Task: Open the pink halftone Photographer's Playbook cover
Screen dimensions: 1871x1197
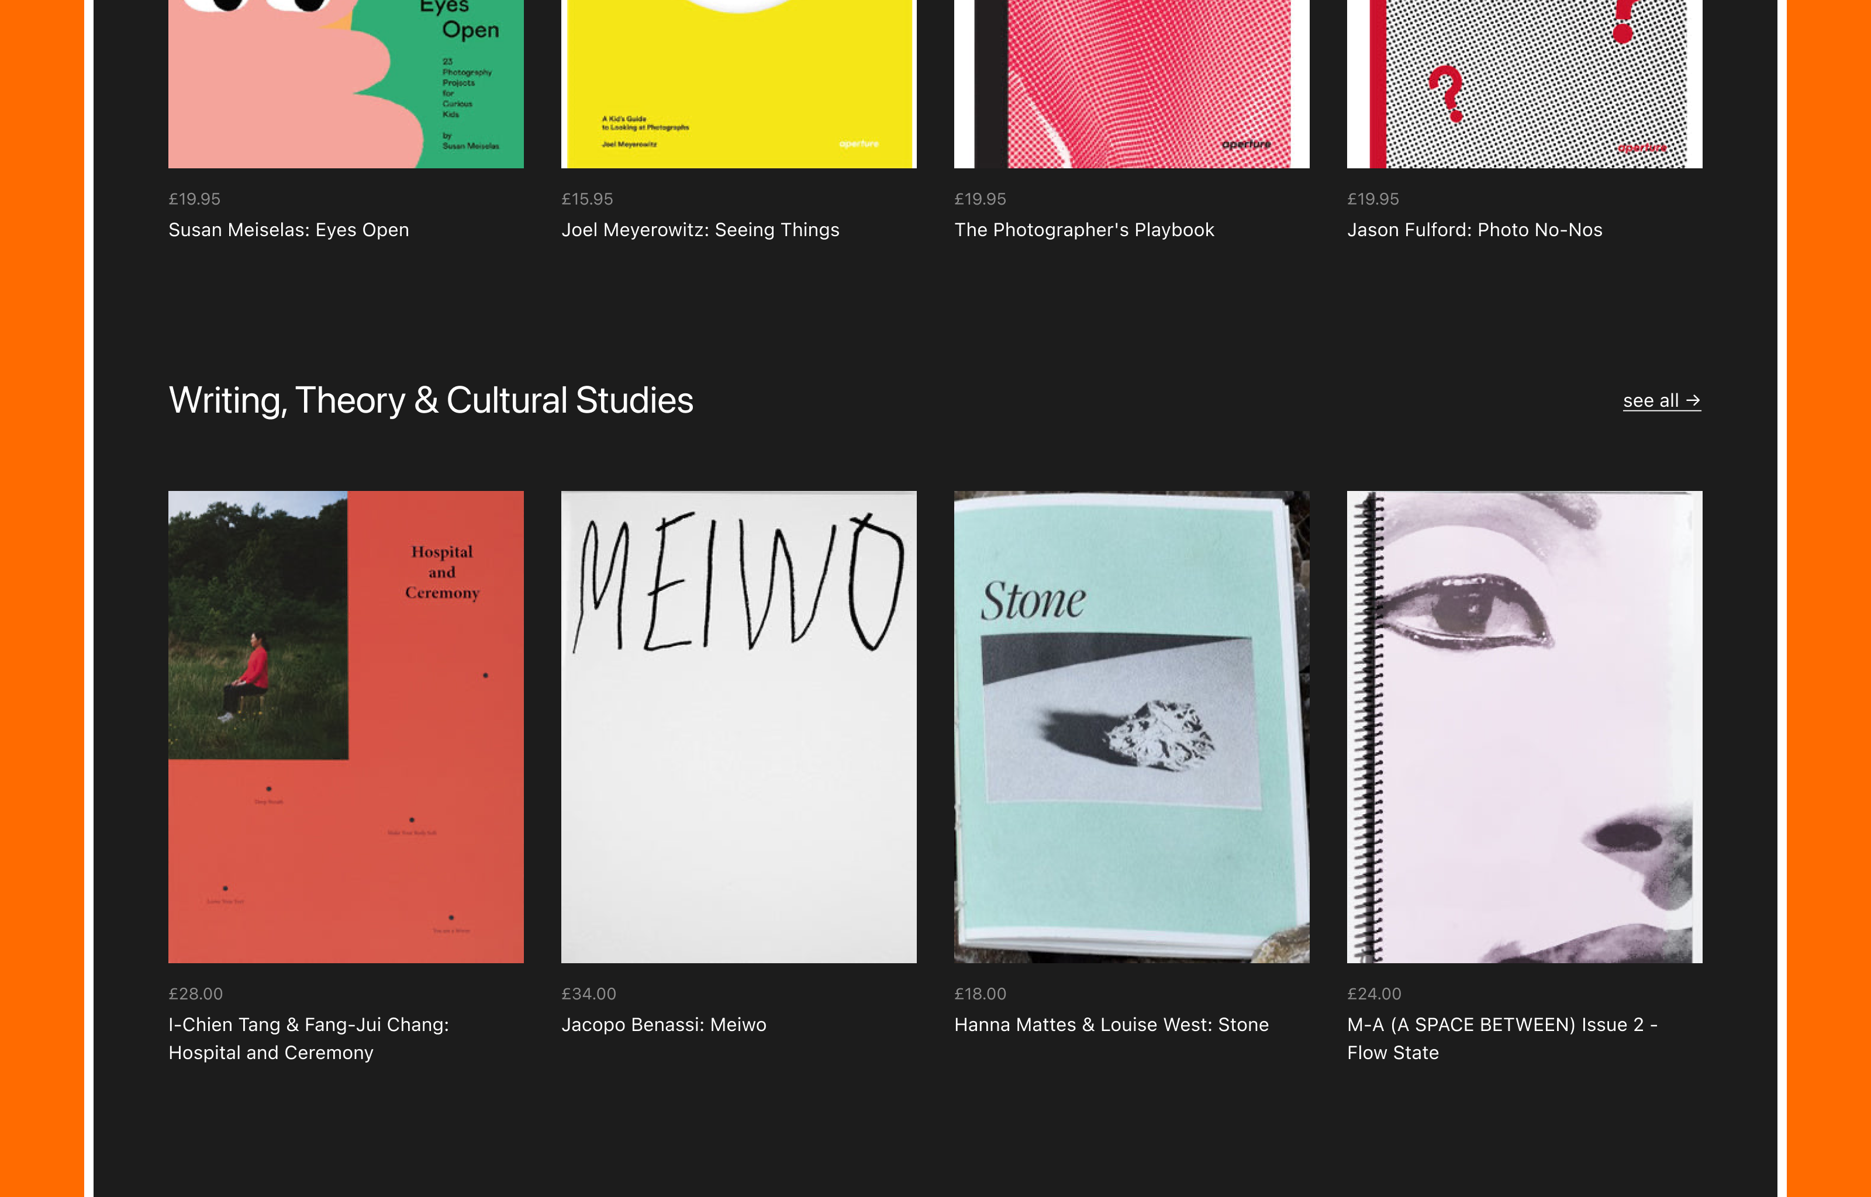Action: click(x=1131, y=84)
